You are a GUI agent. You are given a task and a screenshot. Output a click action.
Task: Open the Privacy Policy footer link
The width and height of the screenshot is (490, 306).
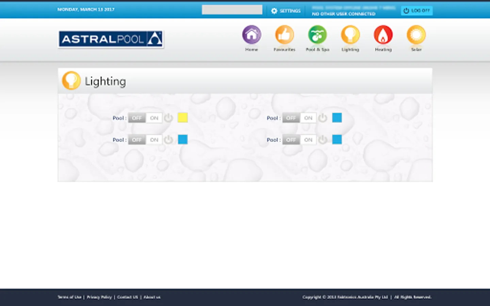99,297
